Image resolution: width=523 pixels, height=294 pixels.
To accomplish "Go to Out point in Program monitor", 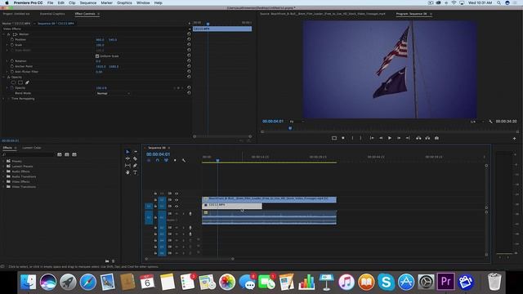I will pyautogui.click(x=408, y=138).
